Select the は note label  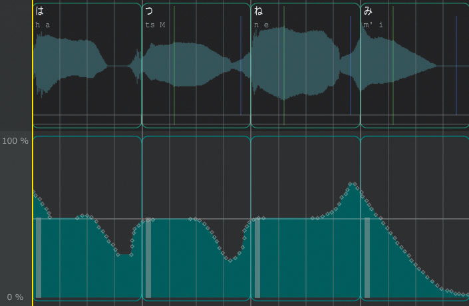[x=39, y=11]
